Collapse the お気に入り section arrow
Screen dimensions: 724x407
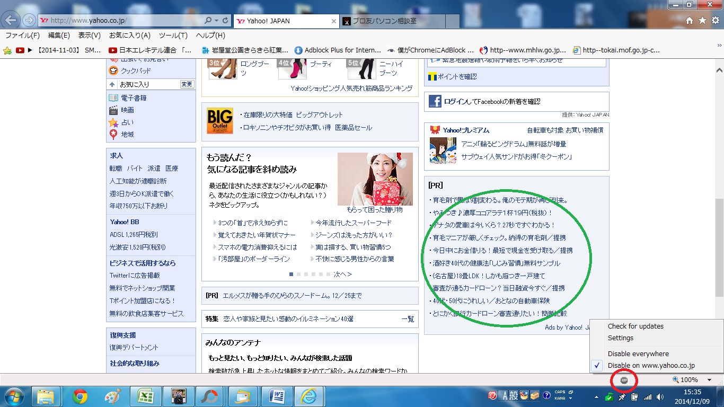[x=112, y=84]
